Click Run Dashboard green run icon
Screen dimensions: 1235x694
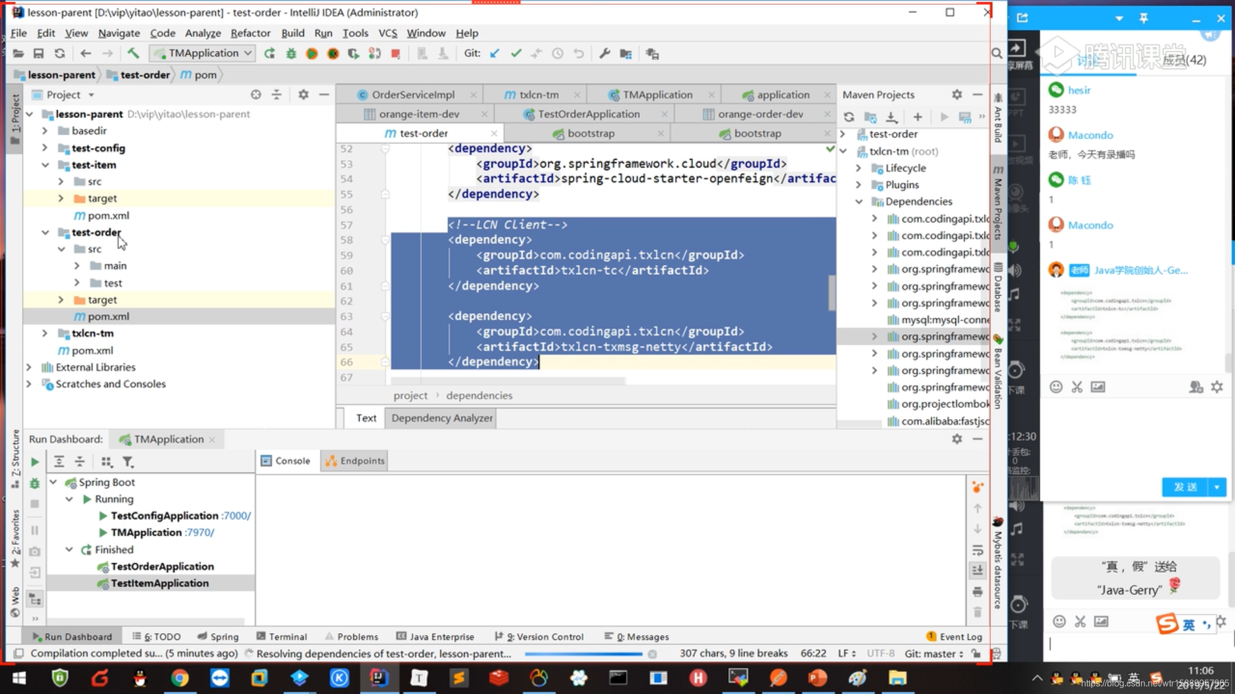click(x=35, y=462)
